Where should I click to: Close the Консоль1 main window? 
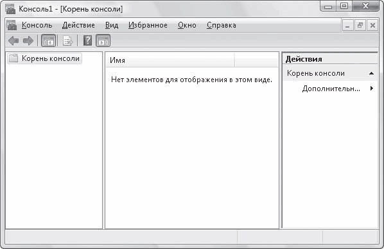coord(365,6)
